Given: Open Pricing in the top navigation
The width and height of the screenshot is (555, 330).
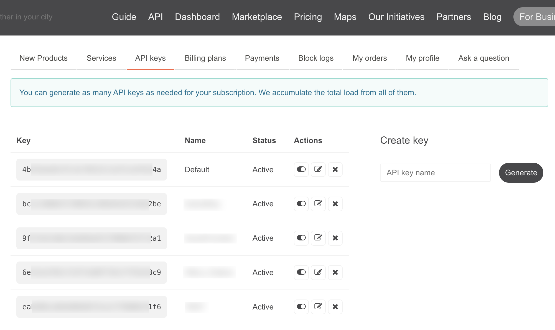Looking at the screenshot, I should [x=308, y=17].
